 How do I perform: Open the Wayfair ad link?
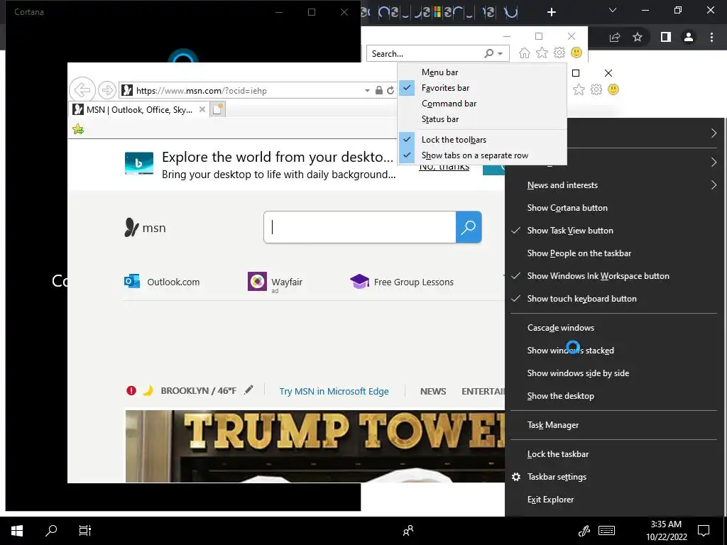pyautogui.click(x=275, y=282)
